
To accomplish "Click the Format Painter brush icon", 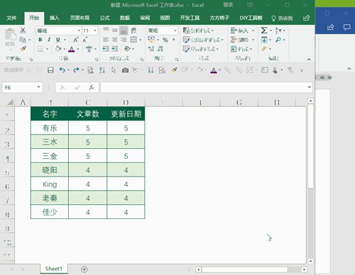I will 23,49.
